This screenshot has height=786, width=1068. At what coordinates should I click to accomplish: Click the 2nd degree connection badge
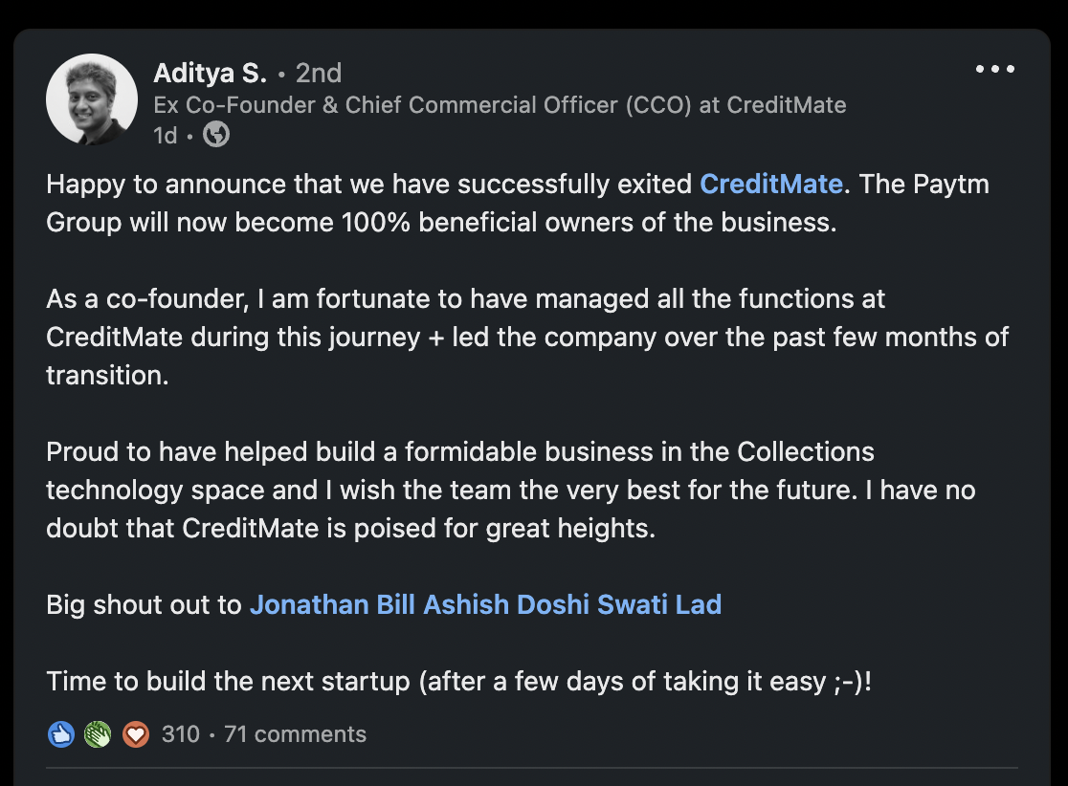tap(319, 73)
